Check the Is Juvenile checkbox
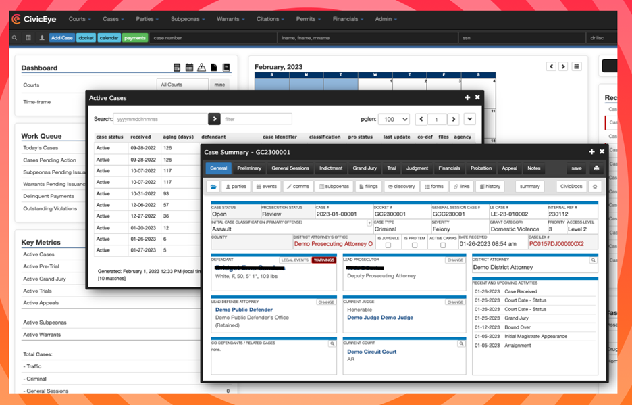632x405 pixels. [388, 245]
